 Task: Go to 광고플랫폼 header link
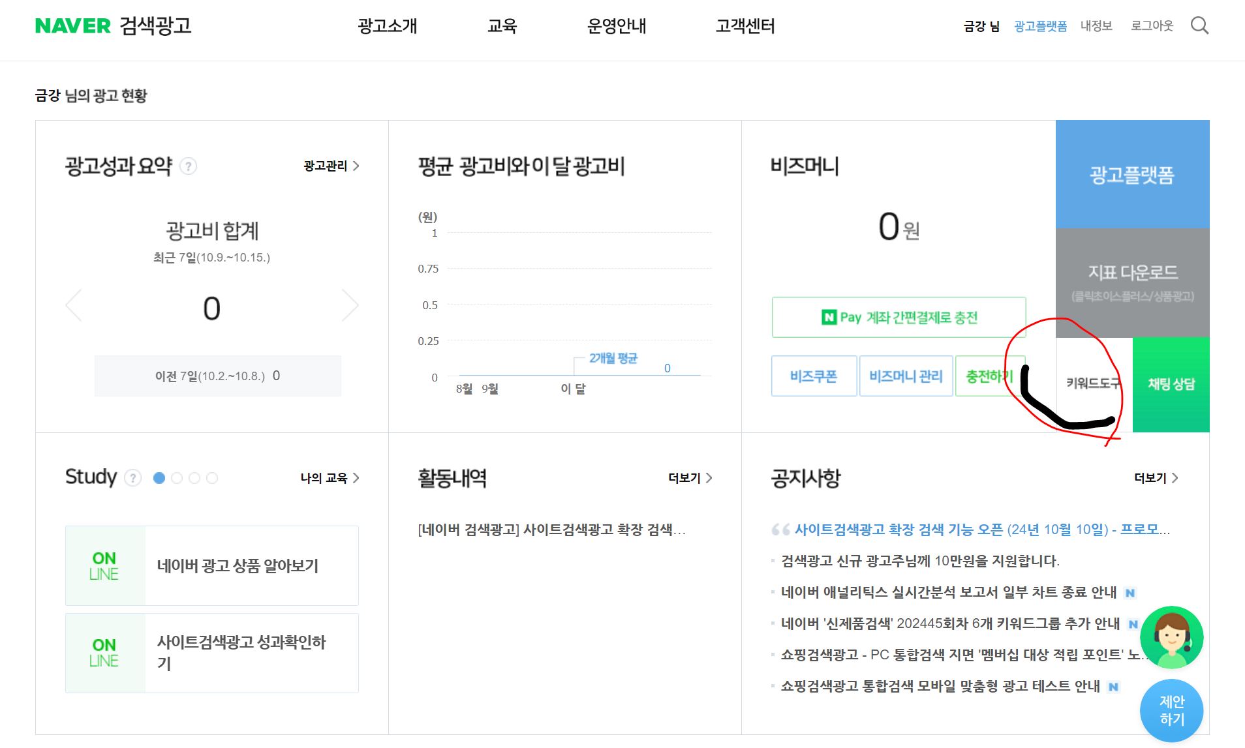(x=1041, y=26)
